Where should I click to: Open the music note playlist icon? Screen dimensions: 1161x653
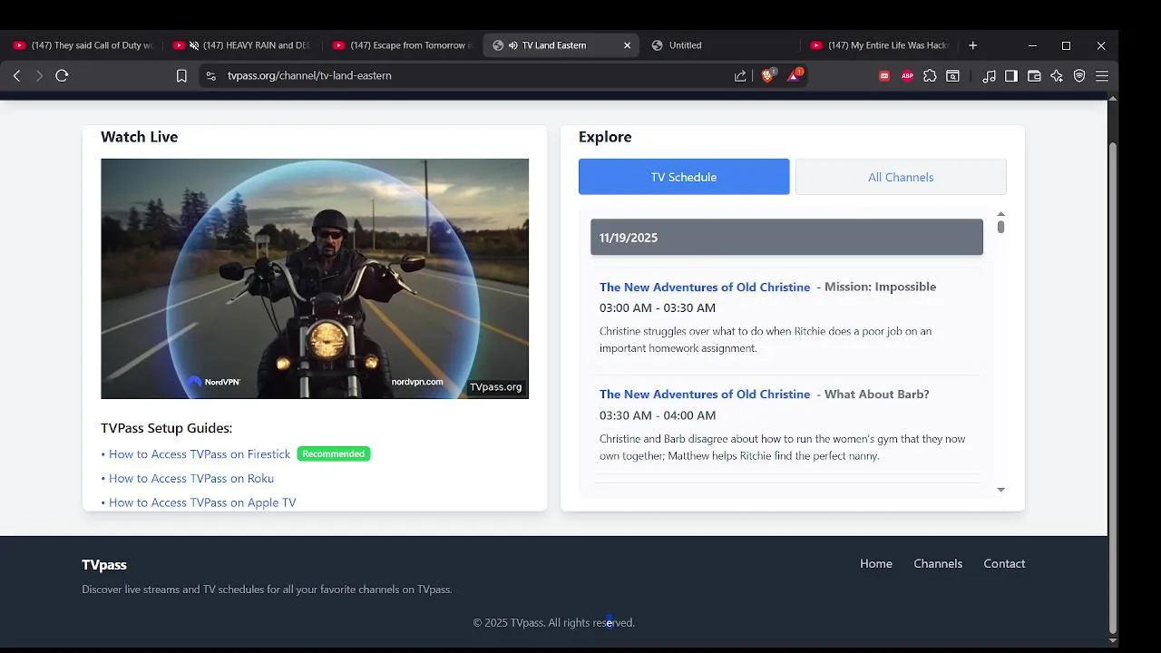click(990, 76)
